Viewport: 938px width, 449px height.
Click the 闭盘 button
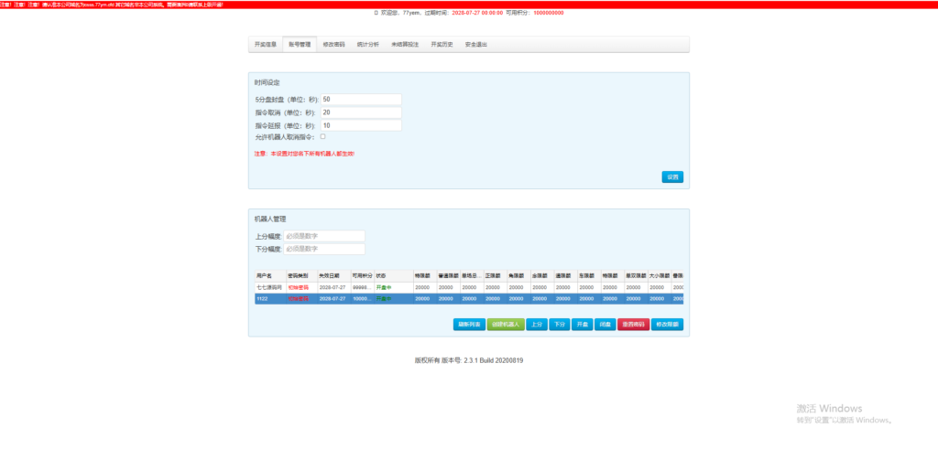(x=605, y=325)
